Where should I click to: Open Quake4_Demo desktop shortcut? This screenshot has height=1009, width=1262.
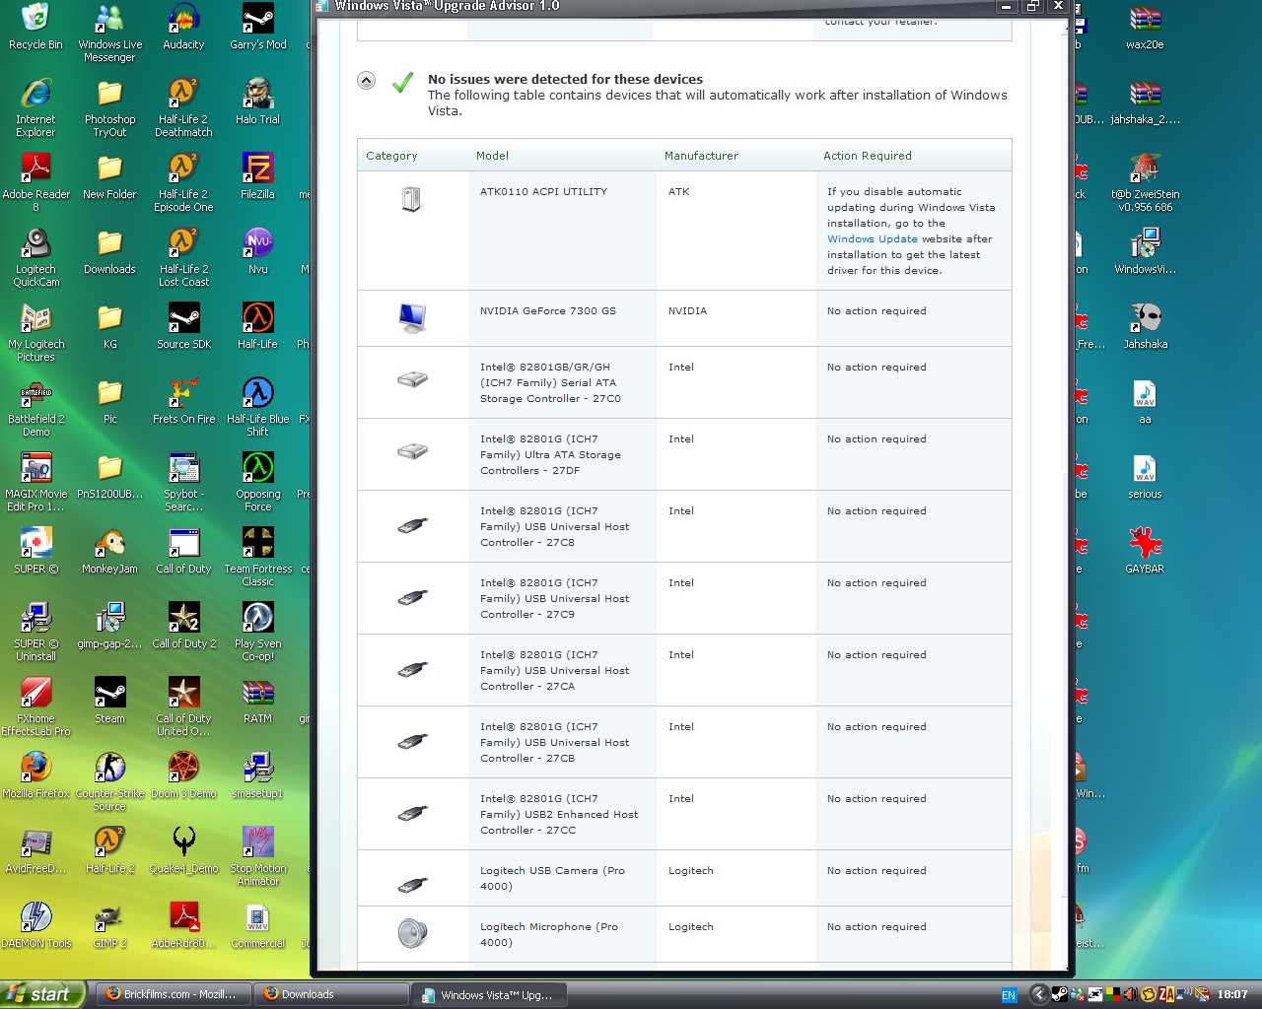(x=183, y=851)
